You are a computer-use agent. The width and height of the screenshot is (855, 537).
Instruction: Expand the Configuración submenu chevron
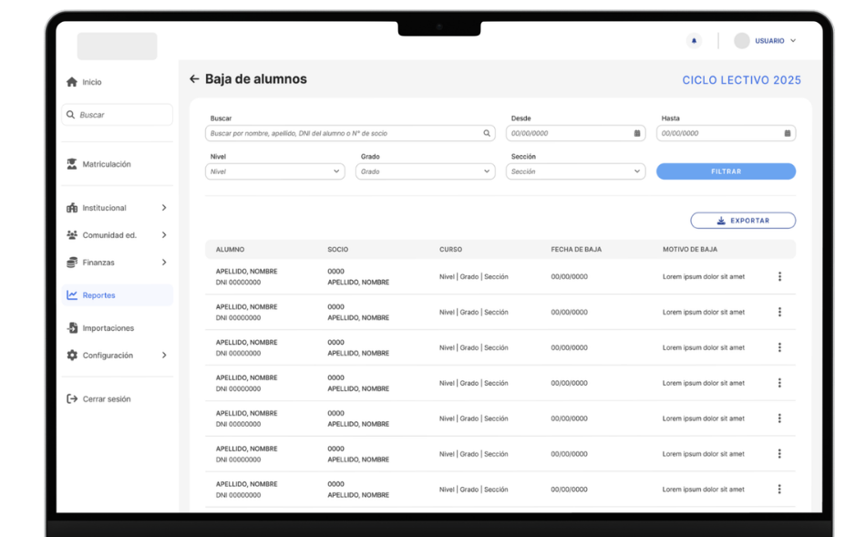coord(164,355)
